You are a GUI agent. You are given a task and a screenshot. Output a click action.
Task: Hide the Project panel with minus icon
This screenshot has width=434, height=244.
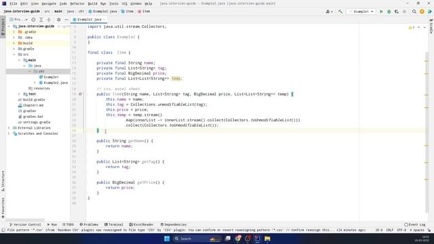point(66,20)
